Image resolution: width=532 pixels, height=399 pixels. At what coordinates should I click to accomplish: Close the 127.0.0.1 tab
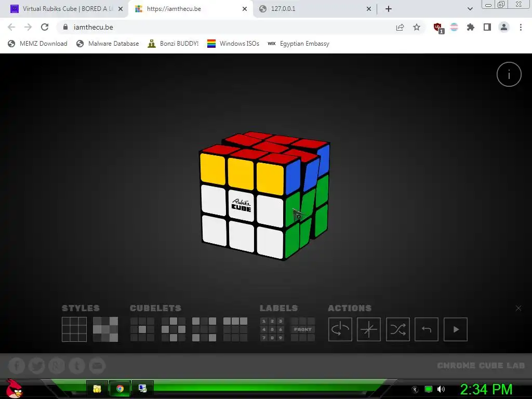pos(369,9)
